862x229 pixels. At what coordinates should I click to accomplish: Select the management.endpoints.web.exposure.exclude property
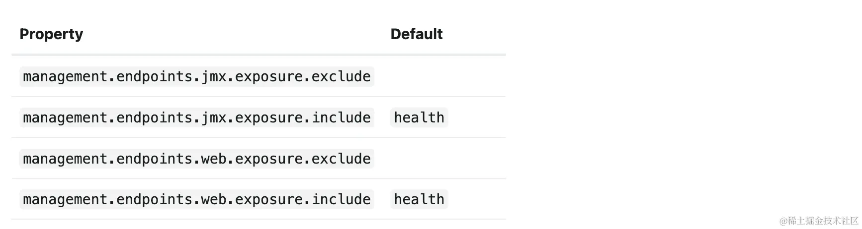tap(196, 159)
